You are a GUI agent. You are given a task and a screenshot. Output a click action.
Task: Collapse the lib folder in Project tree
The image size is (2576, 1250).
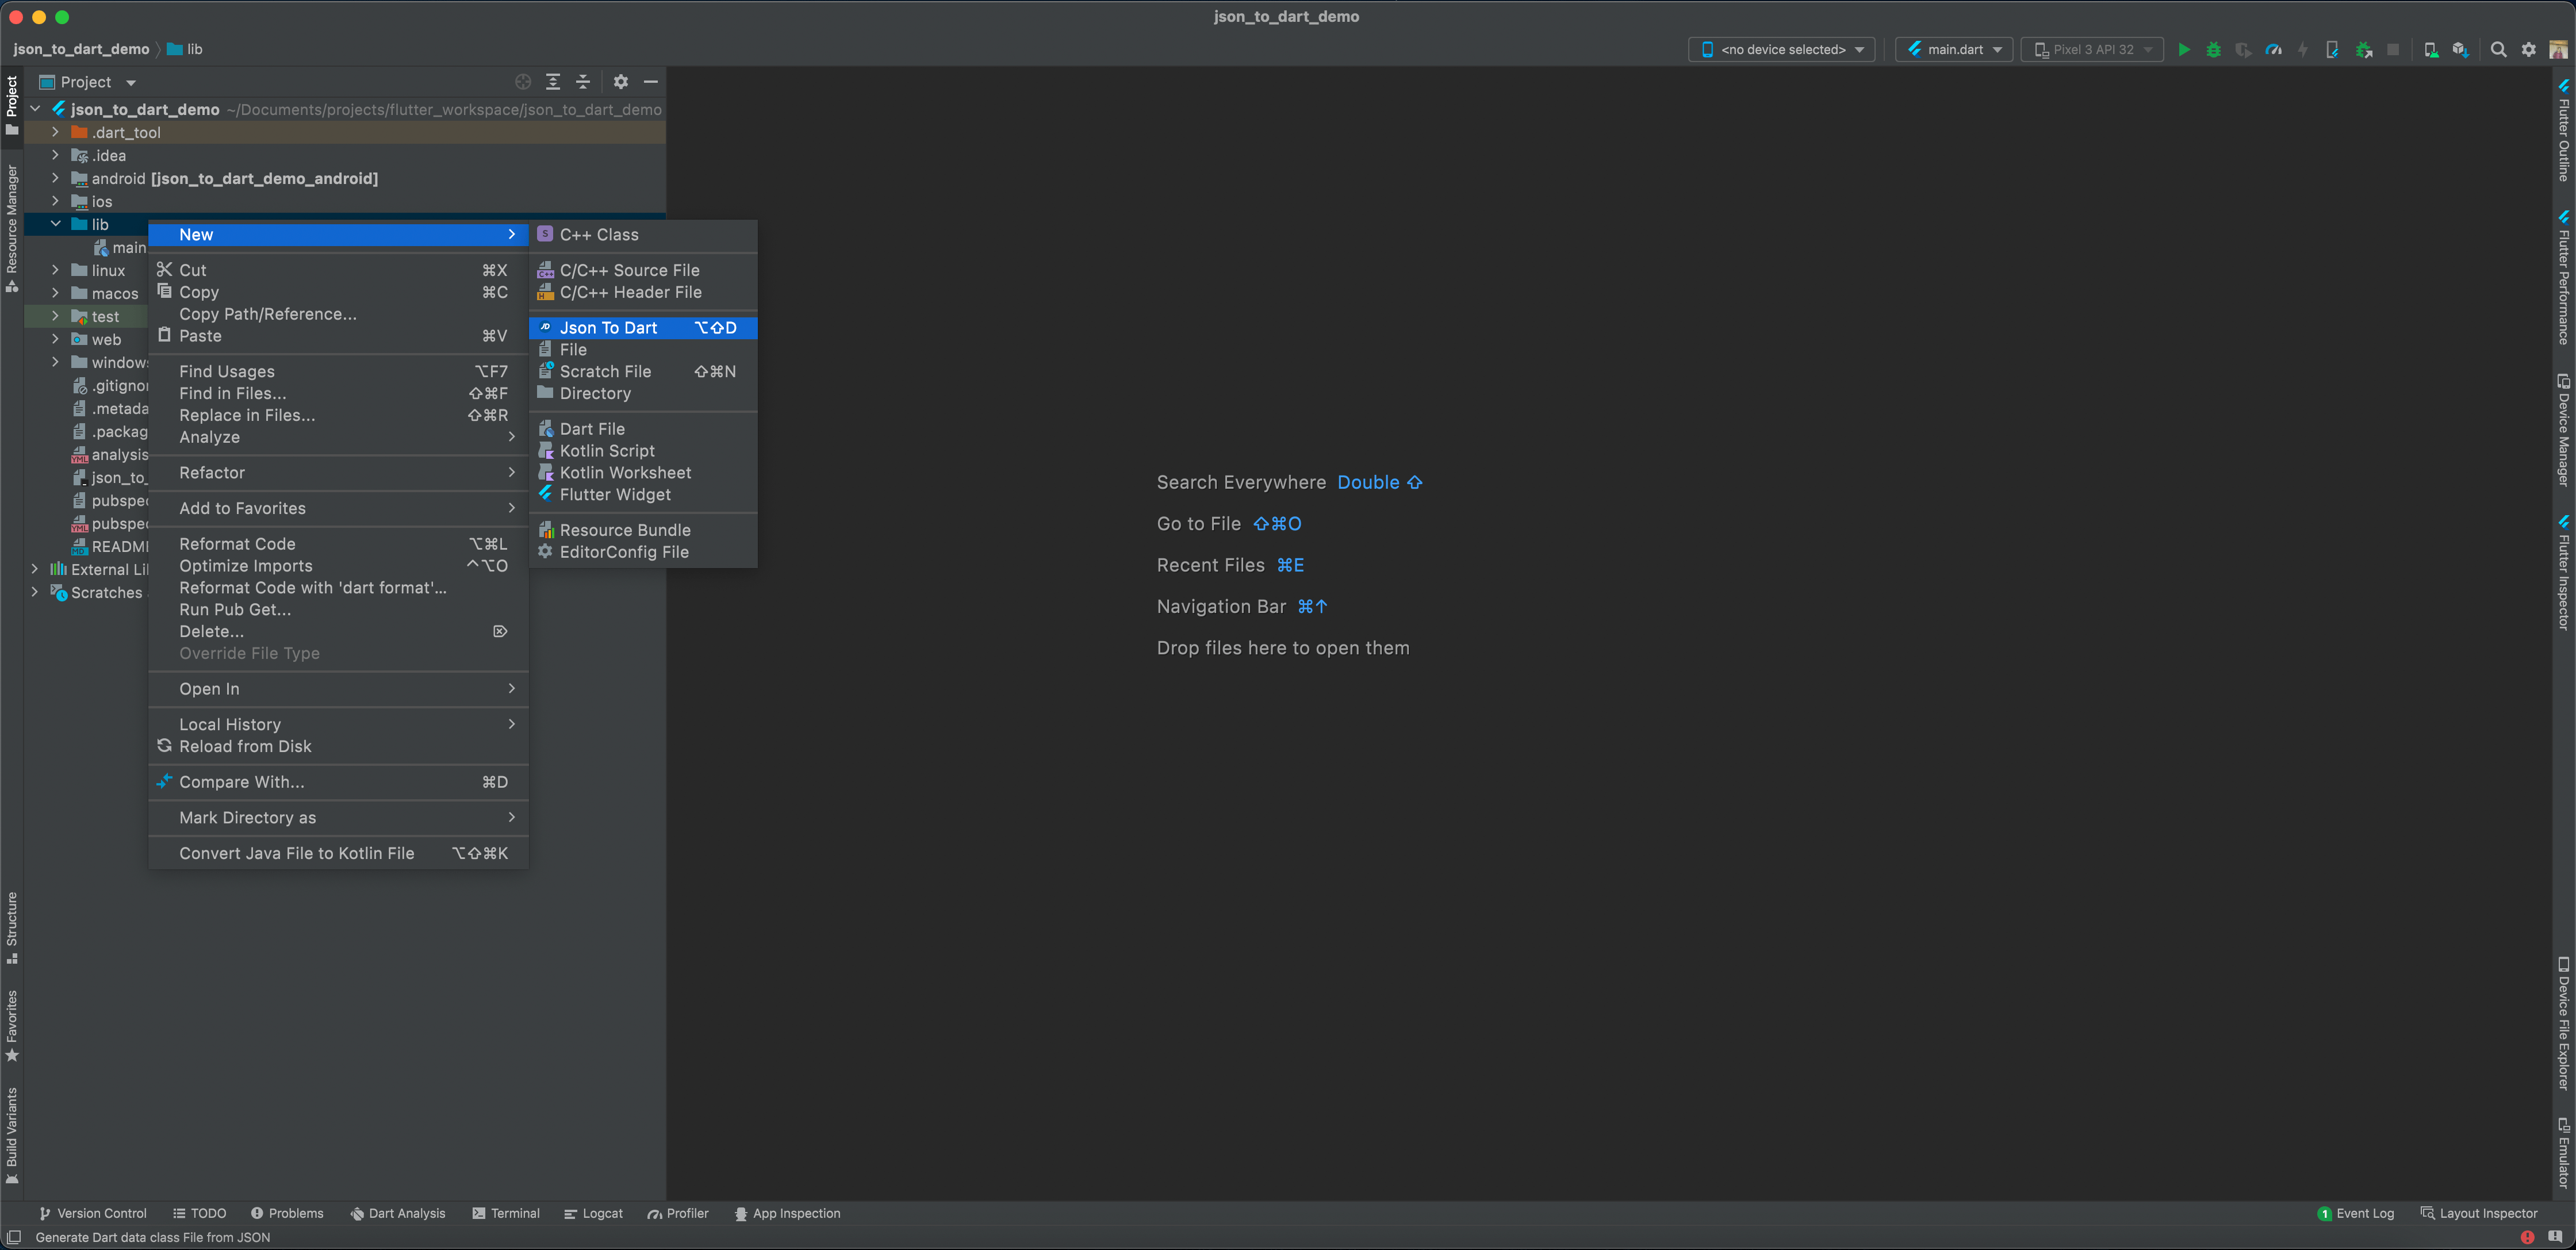(x=55, y=224)
